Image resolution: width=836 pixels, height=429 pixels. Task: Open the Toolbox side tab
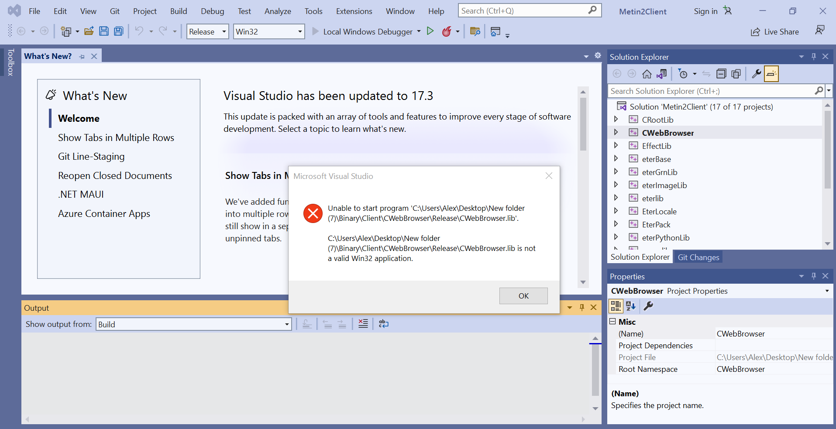(10, 62)
